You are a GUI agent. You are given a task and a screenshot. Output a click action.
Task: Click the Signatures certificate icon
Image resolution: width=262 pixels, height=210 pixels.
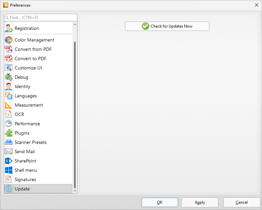pyautogui.click(x=9, y=179)
